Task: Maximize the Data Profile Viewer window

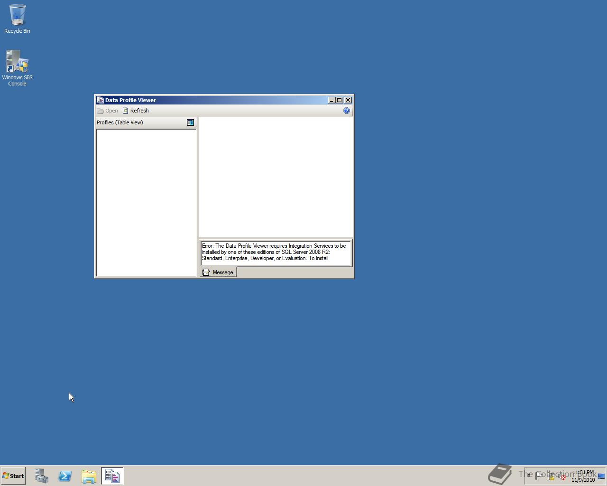Action: [x=339, y=100]
